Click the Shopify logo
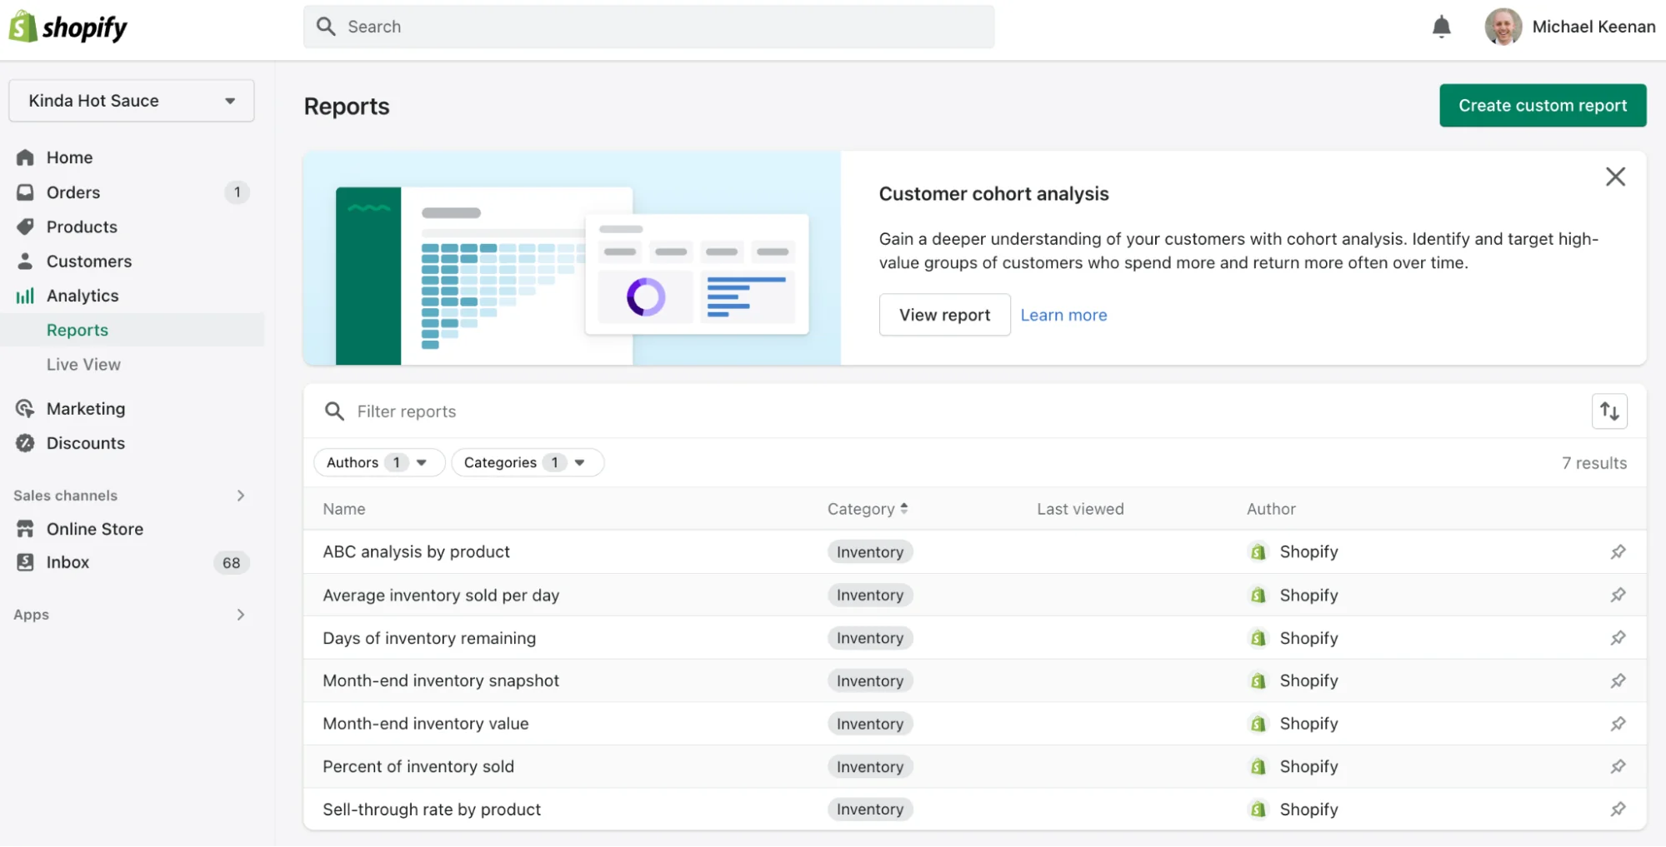This screenshot has width=1666, height=847. click(x=67, y=26)
